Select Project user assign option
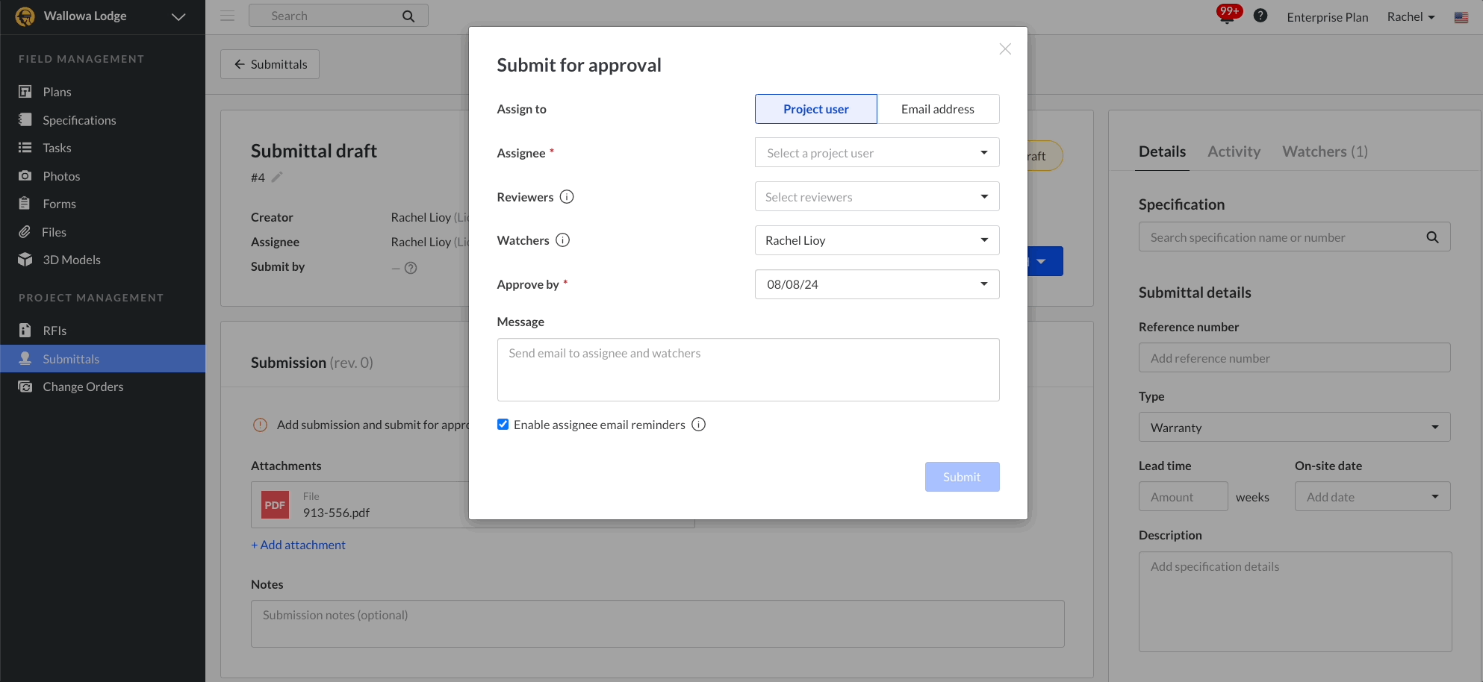 pyautogui.click(x=816, y=109)
